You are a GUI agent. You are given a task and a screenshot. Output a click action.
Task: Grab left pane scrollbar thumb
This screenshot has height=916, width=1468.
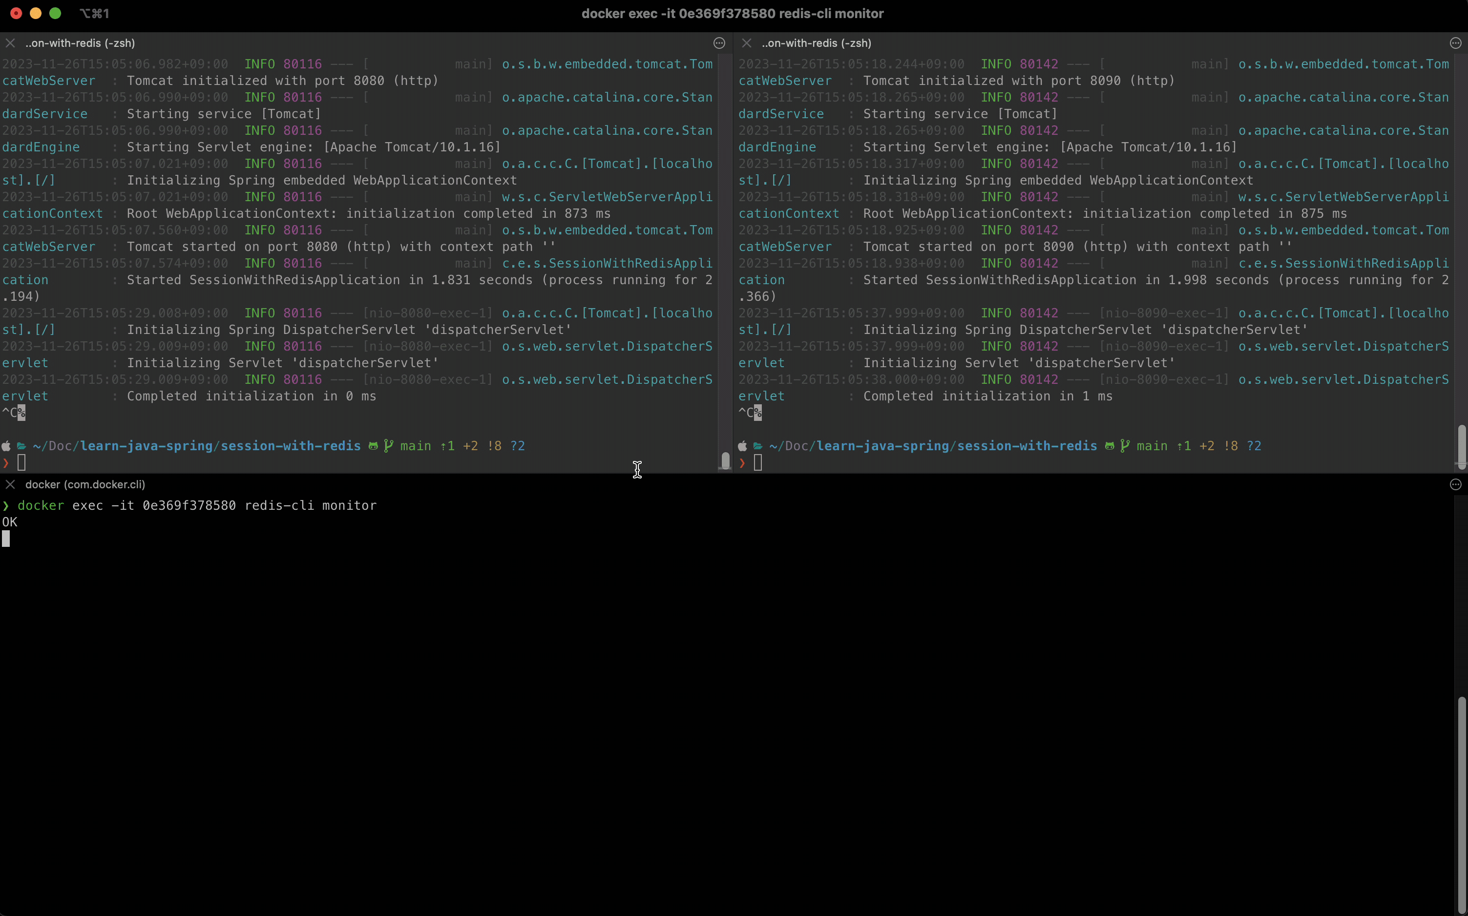725,460
